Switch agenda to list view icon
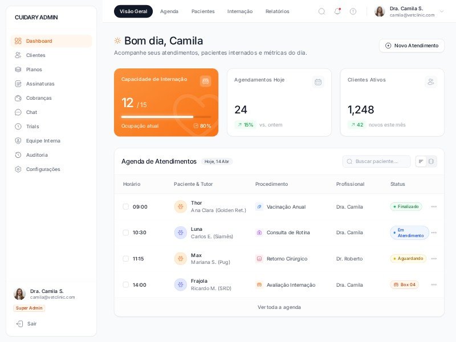 coord(421,161)
